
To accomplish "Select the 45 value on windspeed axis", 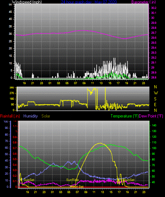I will click(10, 12).
